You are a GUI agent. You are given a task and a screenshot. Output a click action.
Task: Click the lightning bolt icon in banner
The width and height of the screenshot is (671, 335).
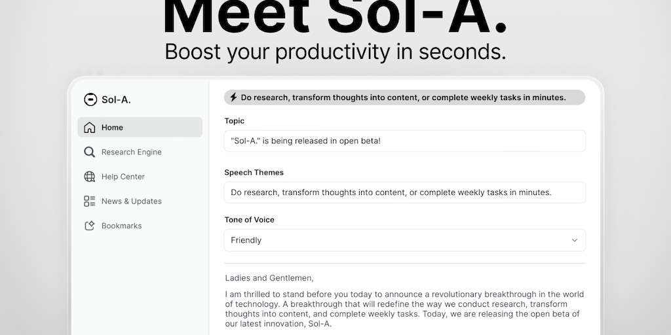click(x=233, y=97)
